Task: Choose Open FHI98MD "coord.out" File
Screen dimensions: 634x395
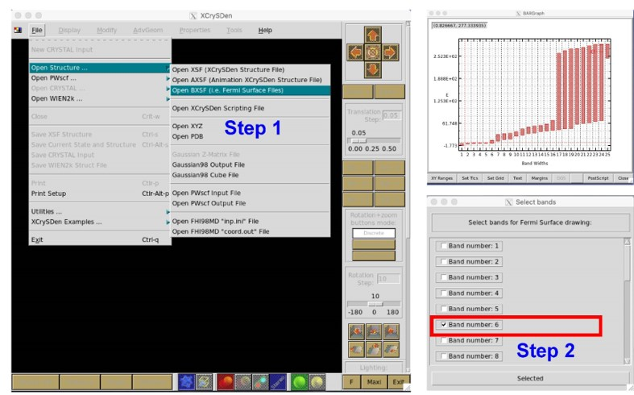Action: (251, 231)
